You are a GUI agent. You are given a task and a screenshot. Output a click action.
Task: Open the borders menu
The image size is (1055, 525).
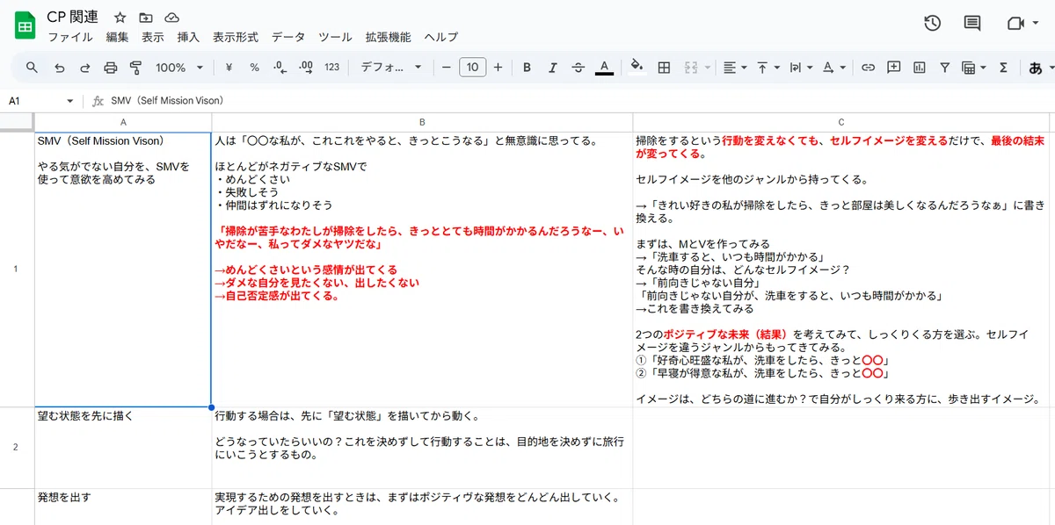(x=665, y=68)
